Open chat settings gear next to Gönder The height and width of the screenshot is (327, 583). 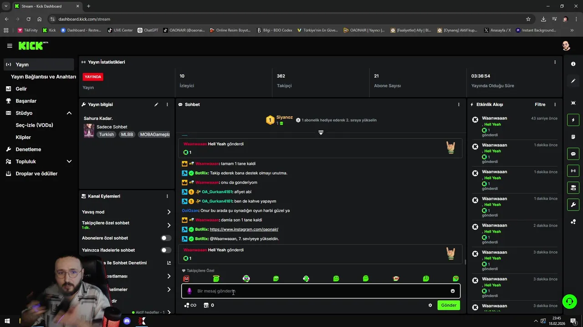coord(430,305)
